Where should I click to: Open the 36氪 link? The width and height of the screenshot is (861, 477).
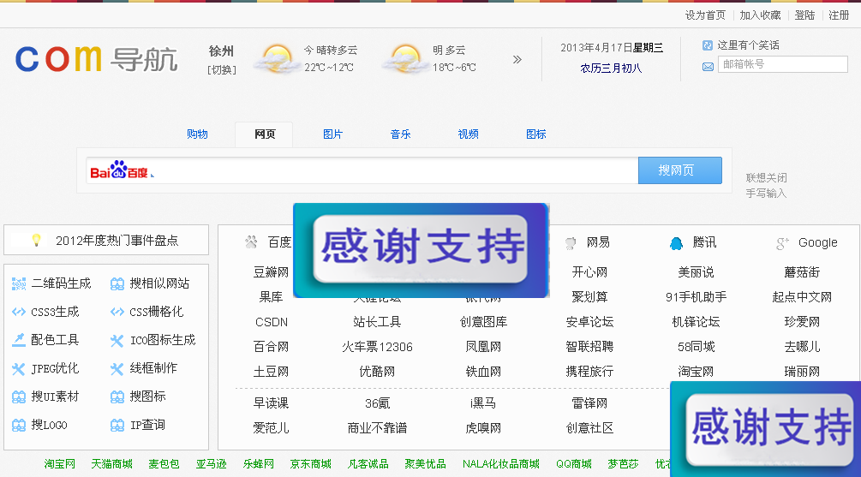click(x=377, y=403)
